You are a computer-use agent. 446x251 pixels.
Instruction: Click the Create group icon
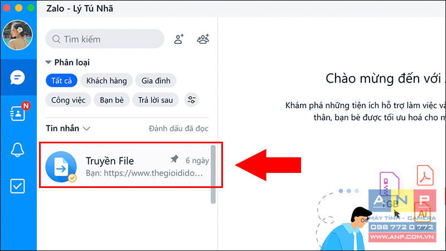point(203,38)
